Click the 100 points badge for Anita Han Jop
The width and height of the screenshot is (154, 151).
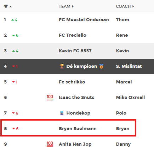pos(50,144)
